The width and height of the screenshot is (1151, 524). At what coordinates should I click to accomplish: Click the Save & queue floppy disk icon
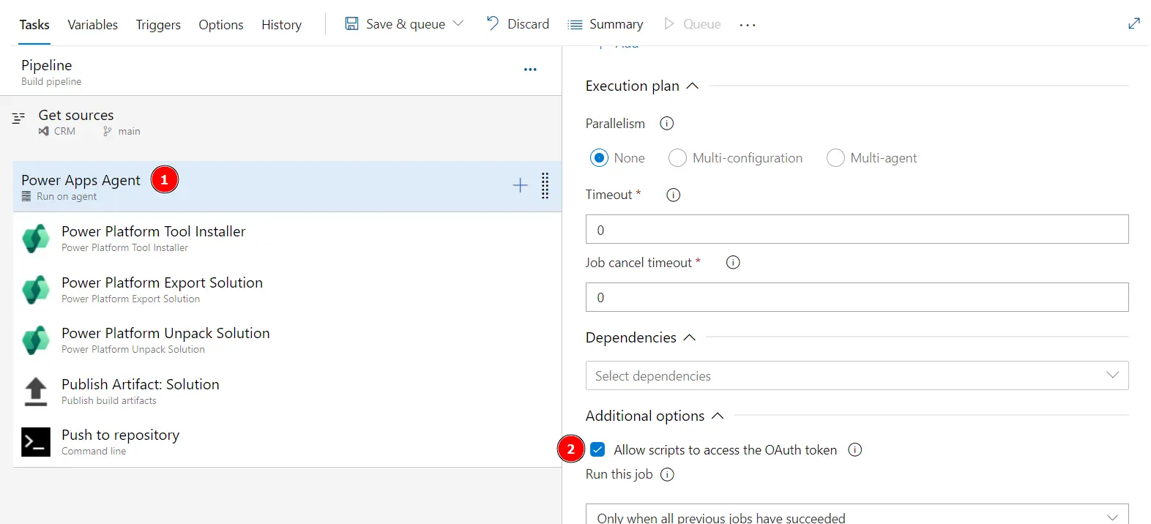click(352, 23)
